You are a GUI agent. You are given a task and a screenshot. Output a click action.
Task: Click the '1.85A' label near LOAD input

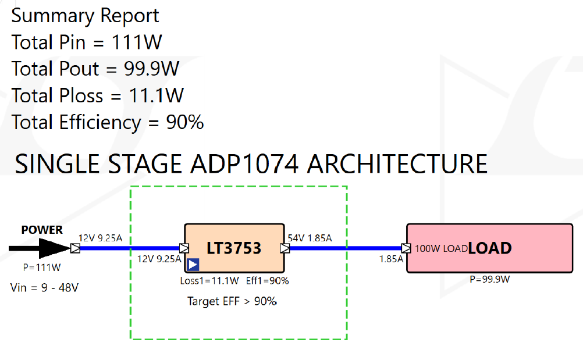point(391,259)
